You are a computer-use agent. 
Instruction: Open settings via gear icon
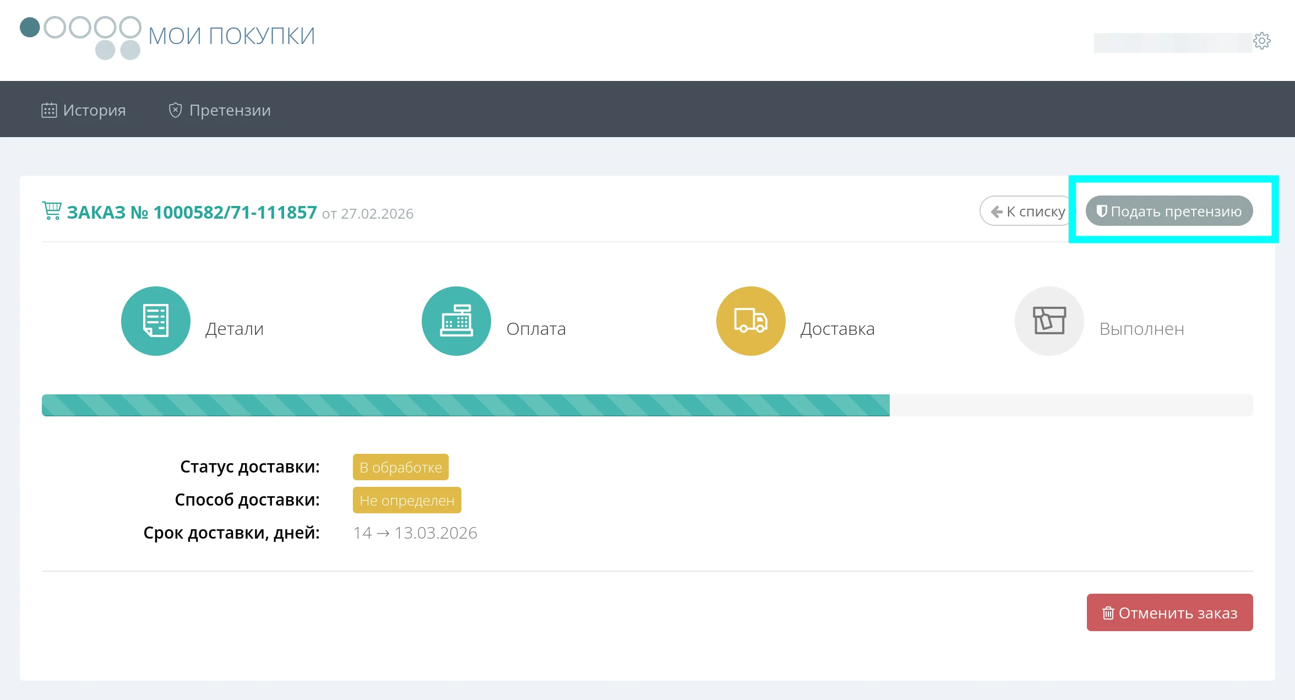click(x=1261, y=41)
